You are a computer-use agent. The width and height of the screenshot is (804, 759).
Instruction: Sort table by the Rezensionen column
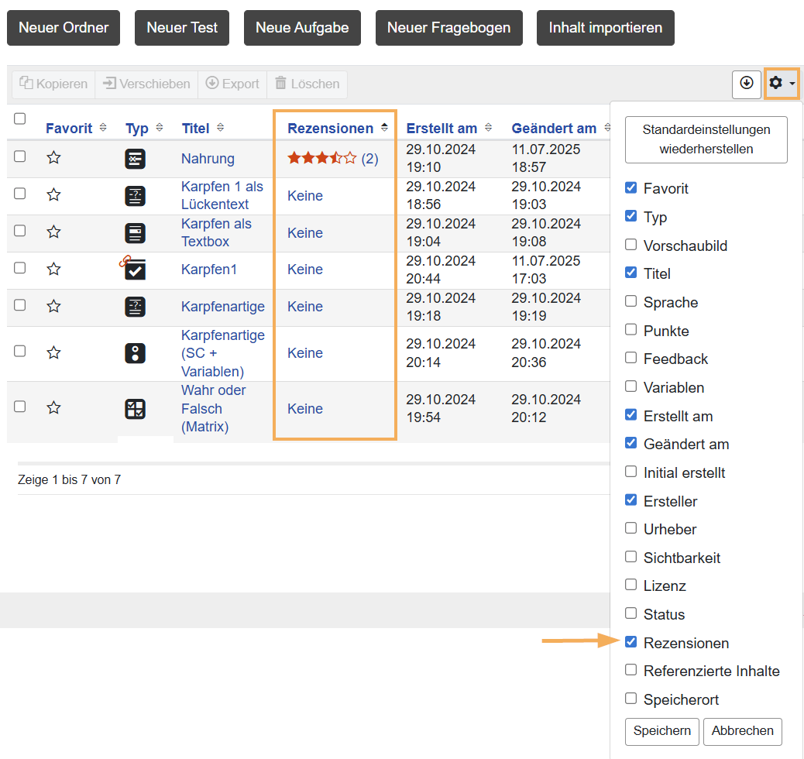(x=331, y=128)
